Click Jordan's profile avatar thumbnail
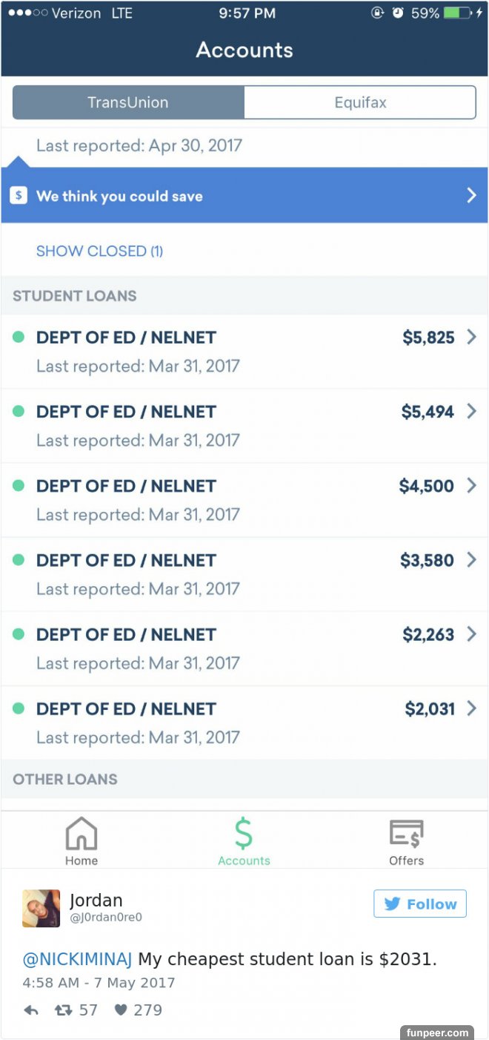 (x=41, y=909)
